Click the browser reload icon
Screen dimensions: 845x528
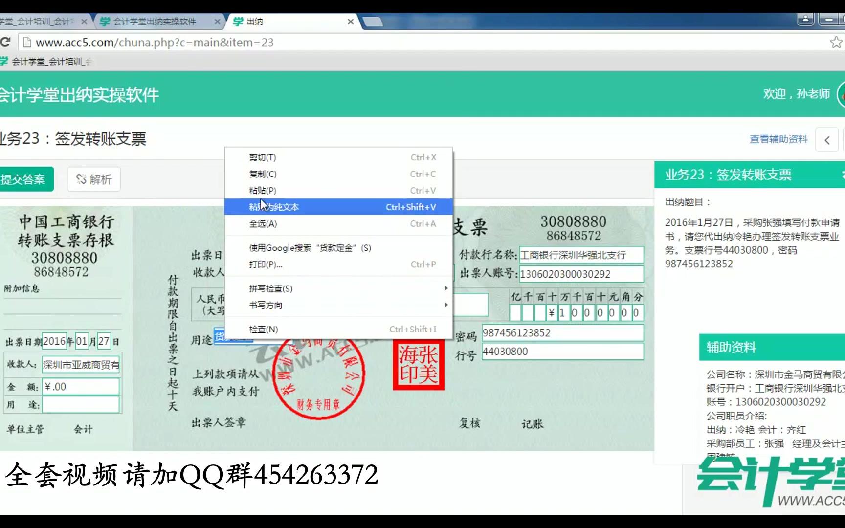tap(5, 42)
